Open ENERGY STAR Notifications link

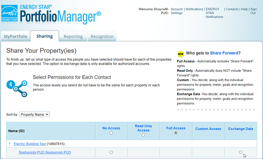[215, 13]
